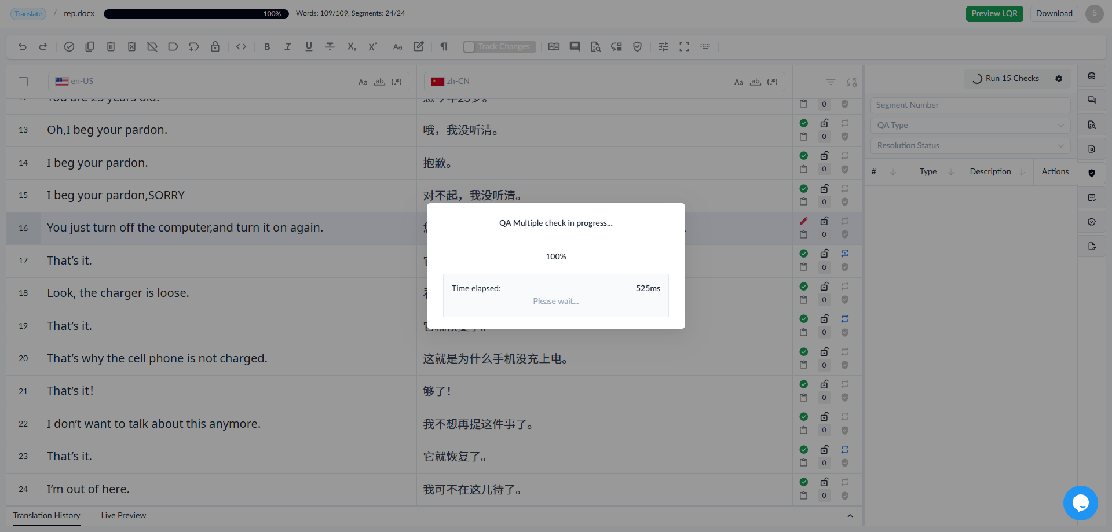Toggle the pilcrow hidden characters icon
Viewport: 1112px width, 532px height.
(x=444, y=47)
